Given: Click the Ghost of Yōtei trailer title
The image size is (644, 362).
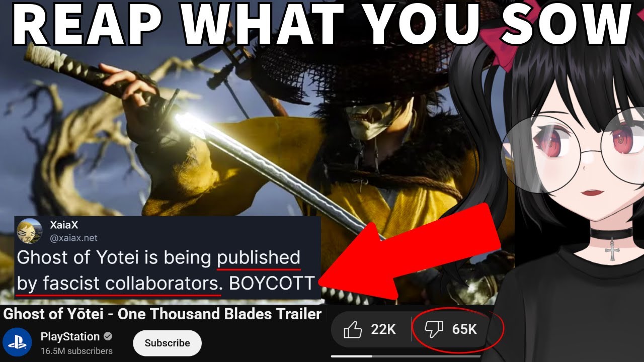Looking at the screenshot, I should point(162,314).
